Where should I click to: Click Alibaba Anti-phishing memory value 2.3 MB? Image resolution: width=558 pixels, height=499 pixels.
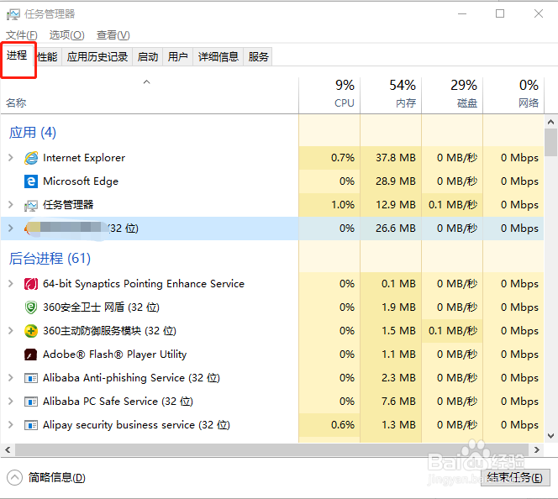coord(398,377)
